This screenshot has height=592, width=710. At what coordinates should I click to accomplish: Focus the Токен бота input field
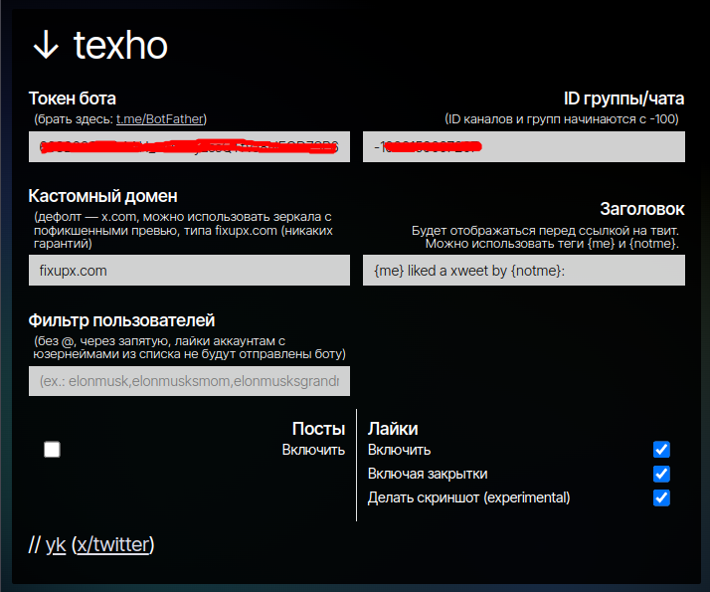click(x=189, y=146)
